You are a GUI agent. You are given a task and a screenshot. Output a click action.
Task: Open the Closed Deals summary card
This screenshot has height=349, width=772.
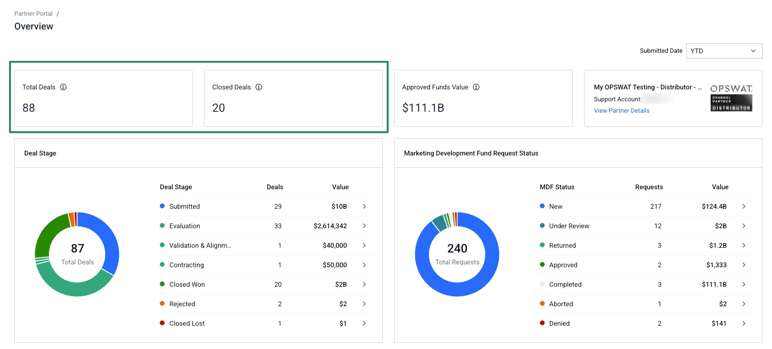(293, 98)
